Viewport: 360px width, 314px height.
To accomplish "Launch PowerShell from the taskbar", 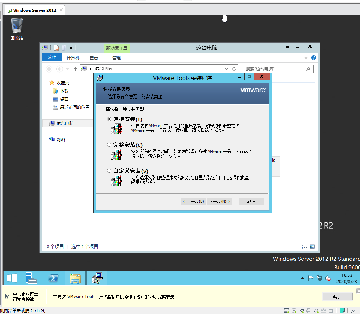I will (x=53, y=278).
